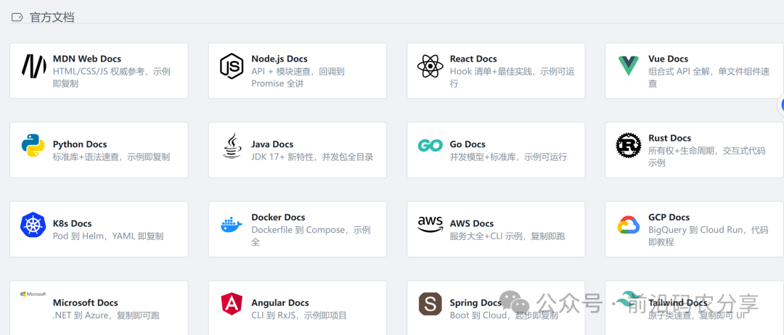
Task: Open the Microsoft Docs title link
Action: tap(86, 303)
